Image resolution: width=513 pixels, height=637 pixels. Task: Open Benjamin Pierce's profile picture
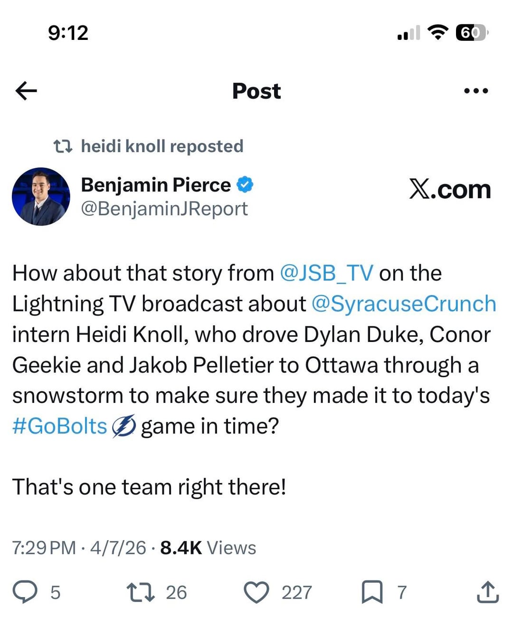pyautogui.click(x=41, y=196)
